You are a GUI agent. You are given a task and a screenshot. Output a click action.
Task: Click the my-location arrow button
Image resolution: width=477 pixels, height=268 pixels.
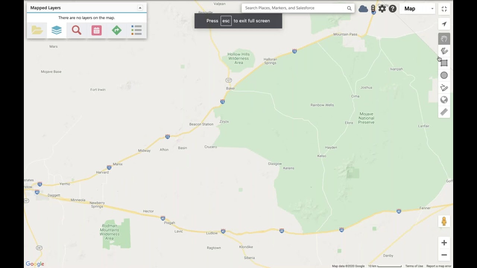444,24
